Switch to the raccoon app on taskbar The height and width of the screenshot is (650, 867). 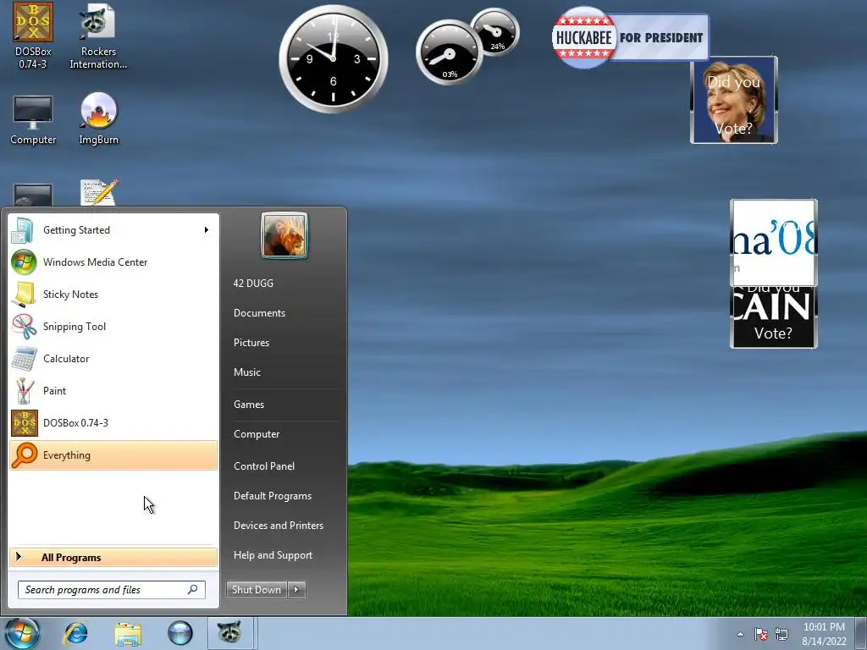click(x=230, y=631)
